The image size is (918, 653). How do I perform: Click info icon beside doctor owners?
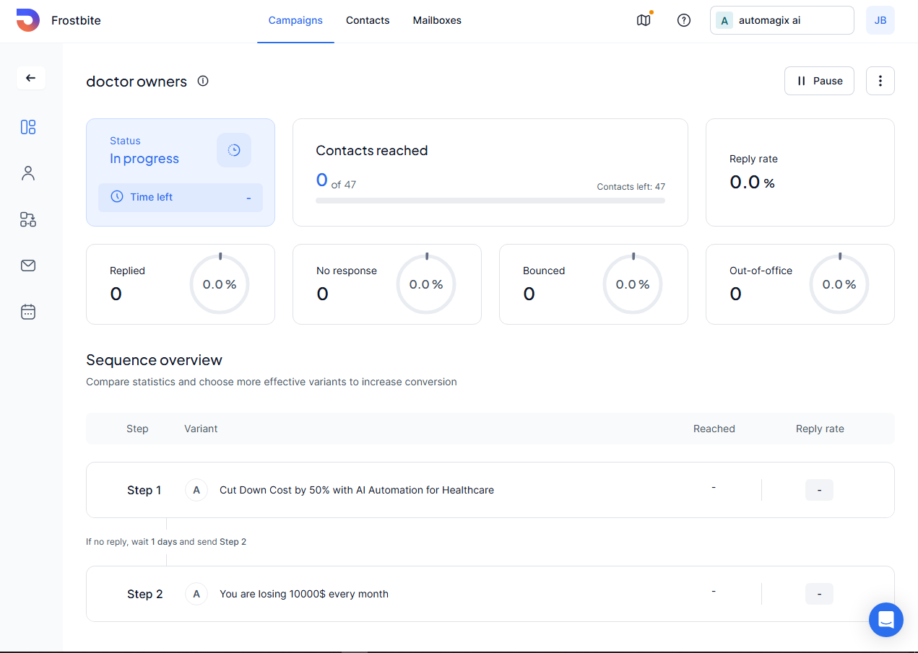point(203,81)
